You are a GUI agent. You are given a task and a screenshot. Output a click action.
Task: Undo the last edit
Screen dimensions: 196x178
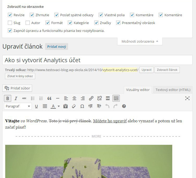point(107,106)
